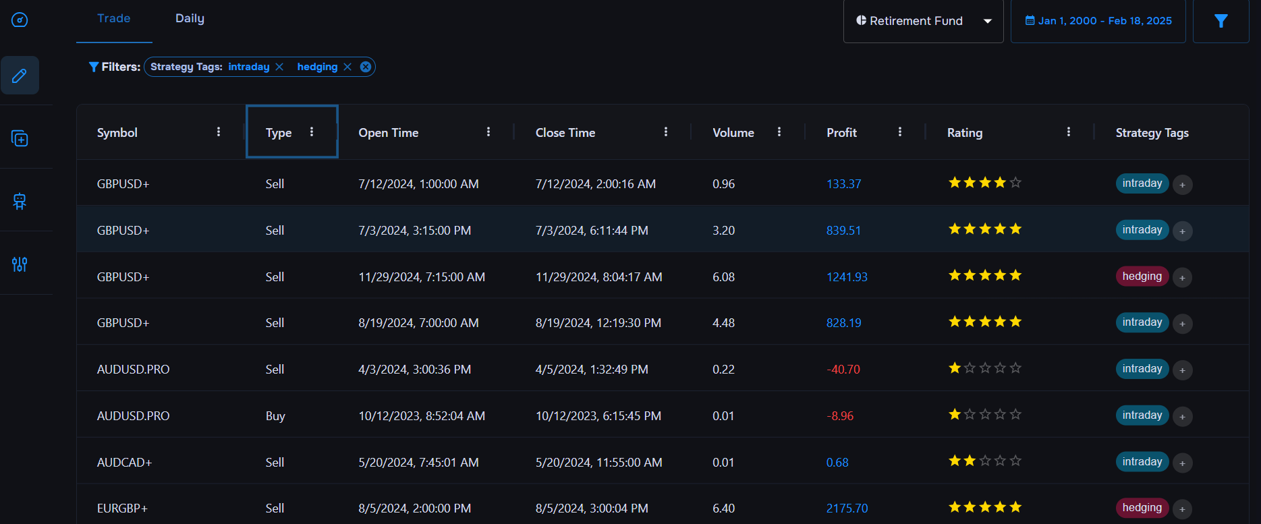This screenshot has width=1261, height=524.
Task: Select profit value 1241.93
Action: coord(847,277)
